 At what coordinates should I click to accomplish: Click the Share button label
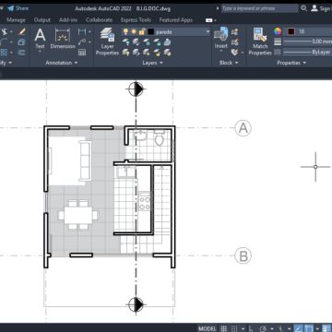[x=22, y=8]
